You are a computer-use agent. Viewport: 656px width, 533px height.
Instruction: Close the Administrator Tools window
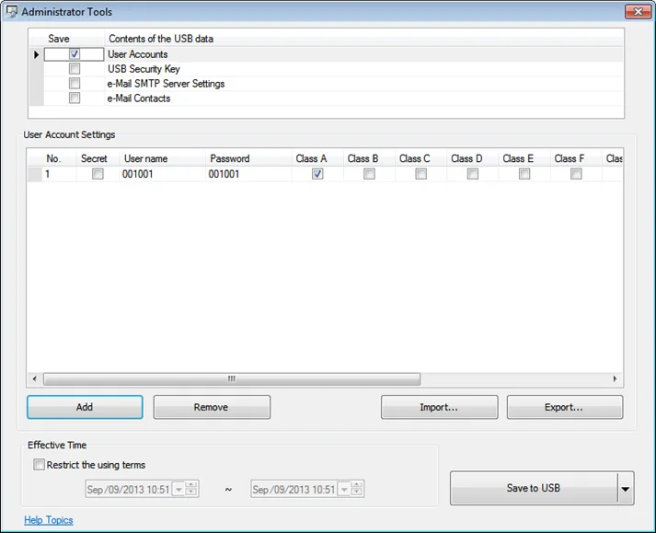638,12
